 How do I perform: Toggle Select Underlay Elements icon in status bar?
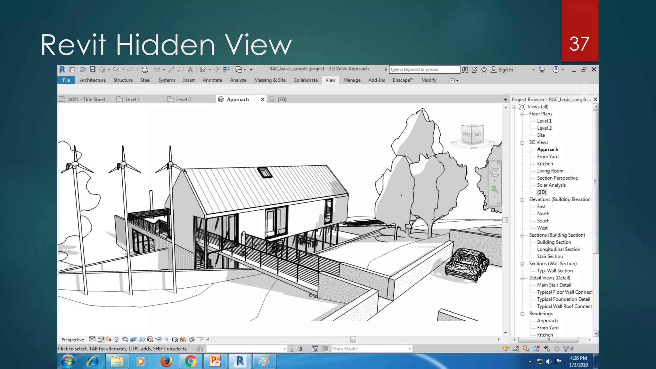tap(516, 348)
